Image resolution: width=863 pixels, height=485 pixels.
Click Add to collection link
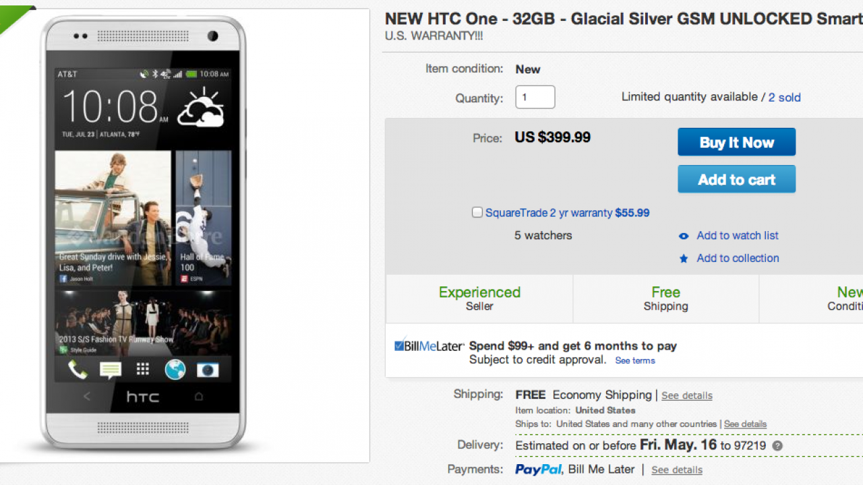click(x=738, y=259)
